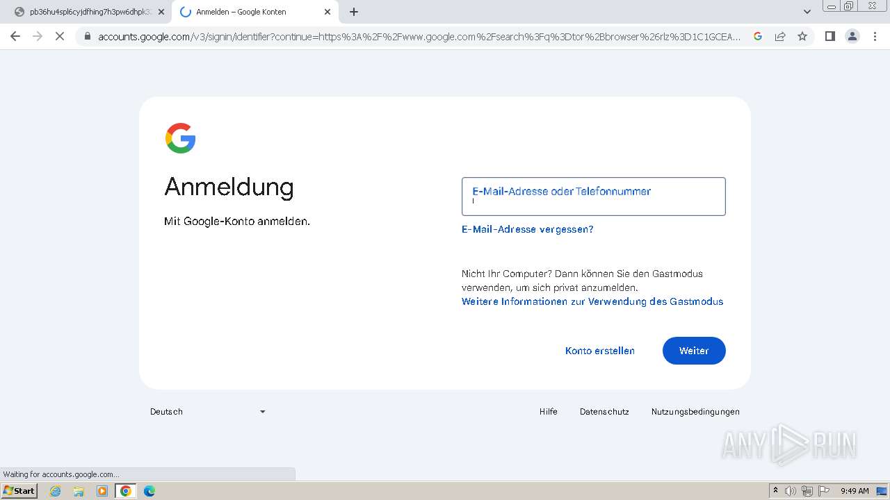Bookmark this page with the star
The width and height of the screenshot is (890, 500).
[x=802, y=36]
